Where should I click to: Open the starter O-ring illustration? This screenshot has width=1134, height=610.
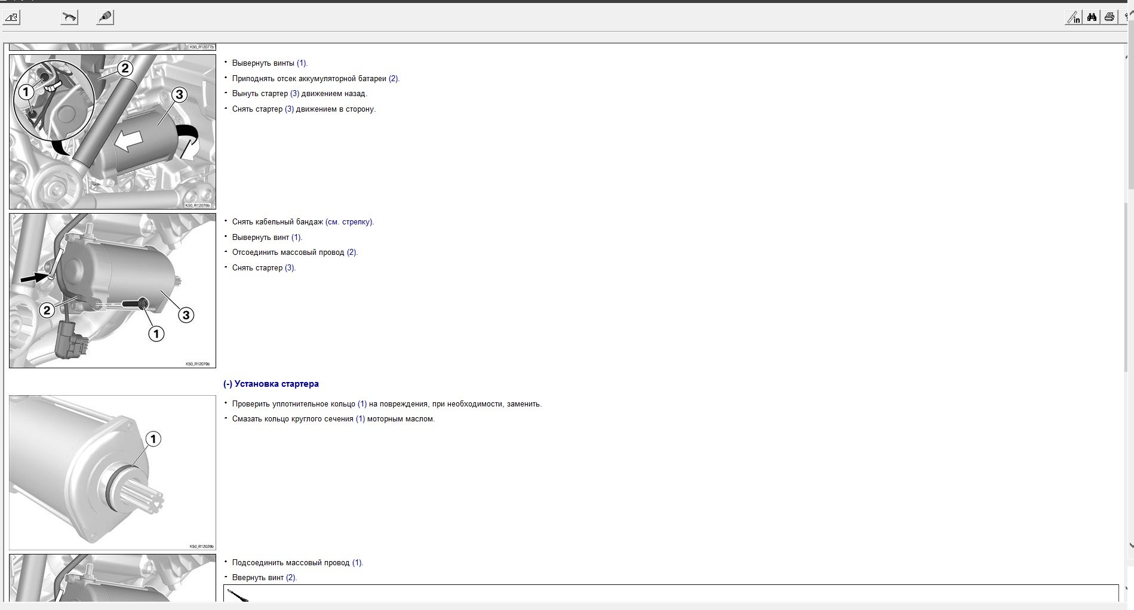click(x=112, y=472)
